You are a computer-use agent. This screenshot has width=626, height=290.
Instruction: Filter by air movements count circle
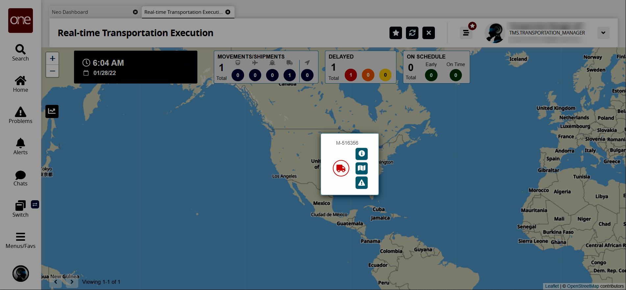pos(255,75)
